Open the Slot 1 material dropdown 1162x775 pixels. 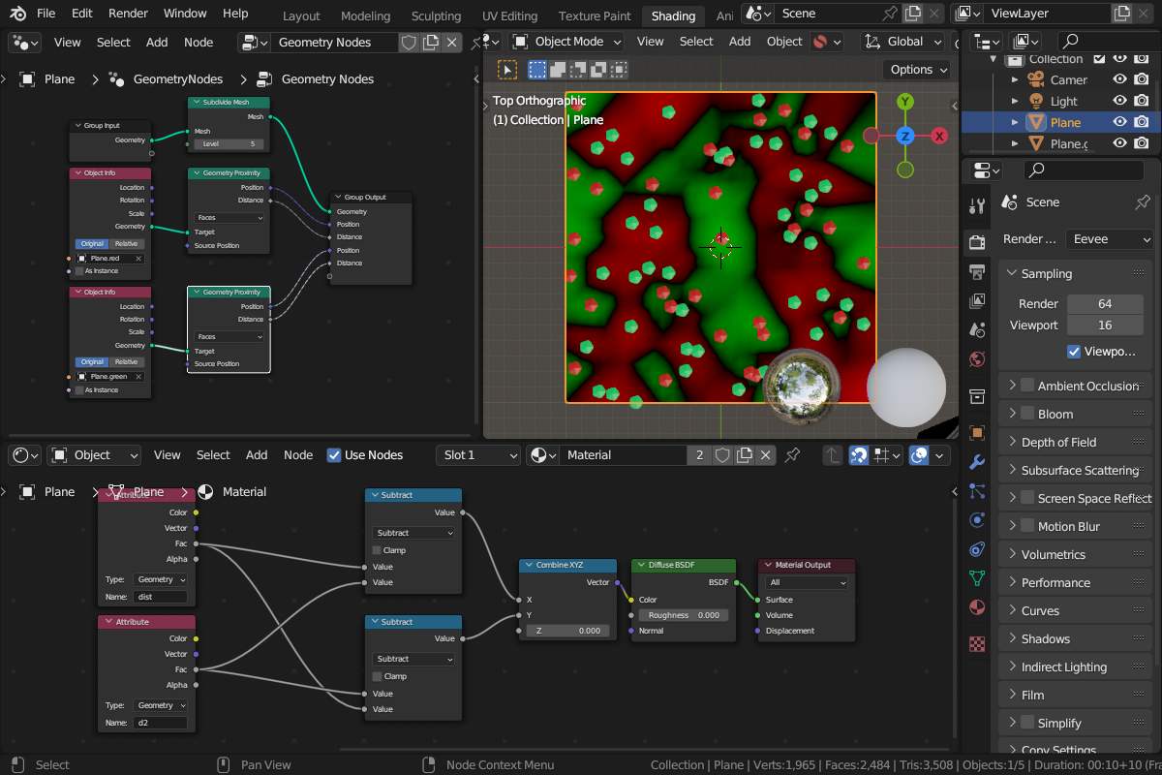click(478, 454)
